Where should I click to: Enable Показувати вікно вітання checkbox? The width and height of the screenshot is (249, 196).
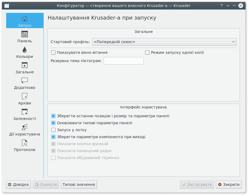click(53, 53)
